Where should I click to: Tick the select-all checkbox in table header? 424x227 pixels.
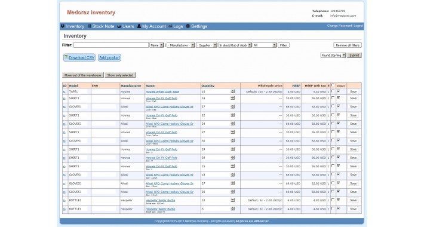(333, 85)
